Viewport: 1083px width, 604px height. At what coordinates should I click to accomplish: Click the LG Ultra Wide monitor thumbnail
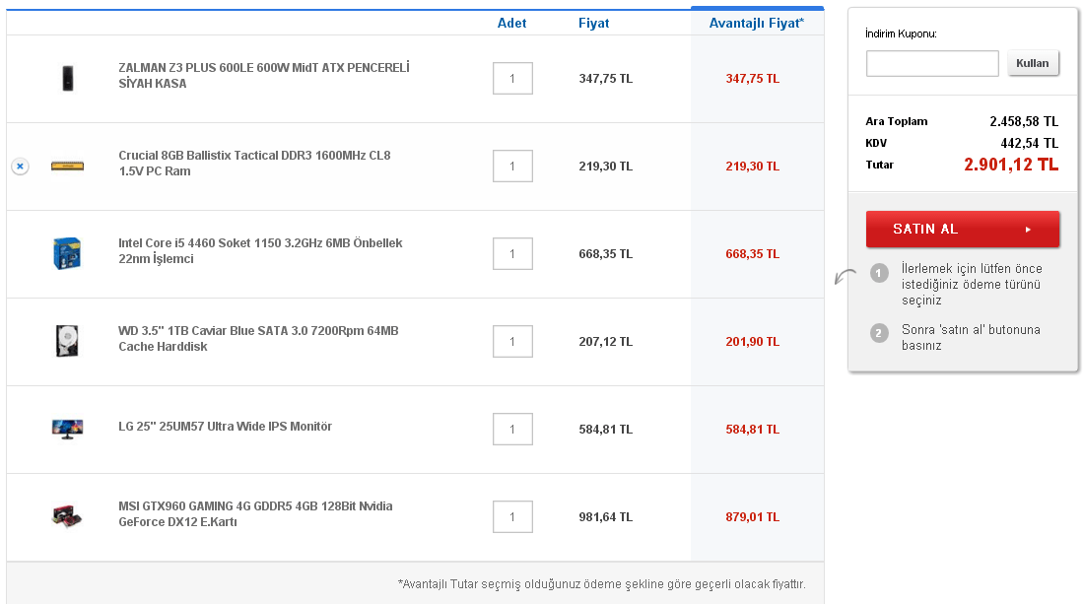[x=67, y=429]
